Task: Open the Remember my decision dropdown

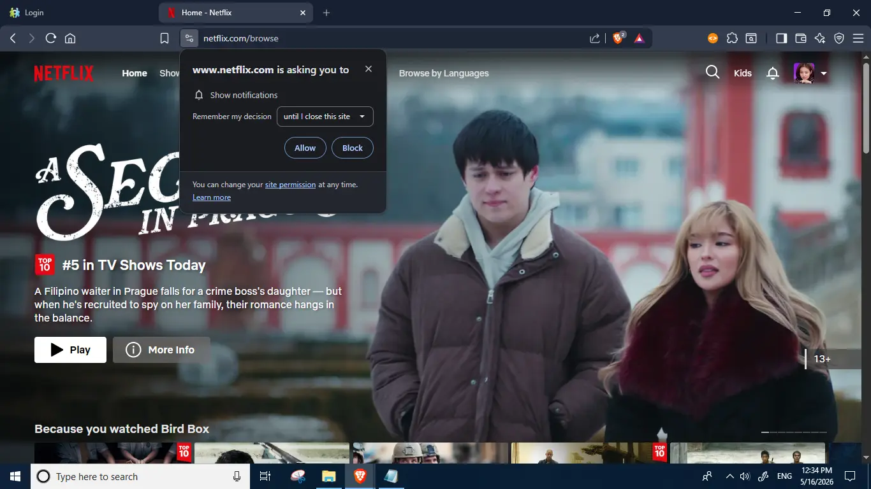Action: (325, 117)
